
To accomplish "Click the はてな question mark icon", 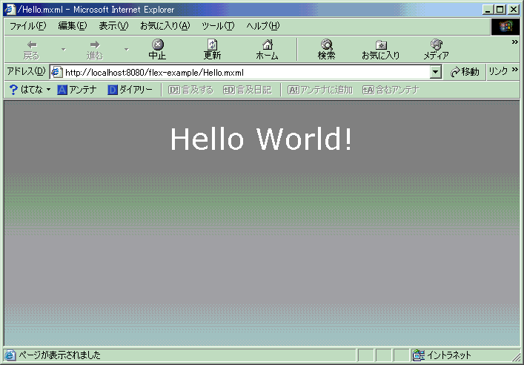I will pos(13,90).
